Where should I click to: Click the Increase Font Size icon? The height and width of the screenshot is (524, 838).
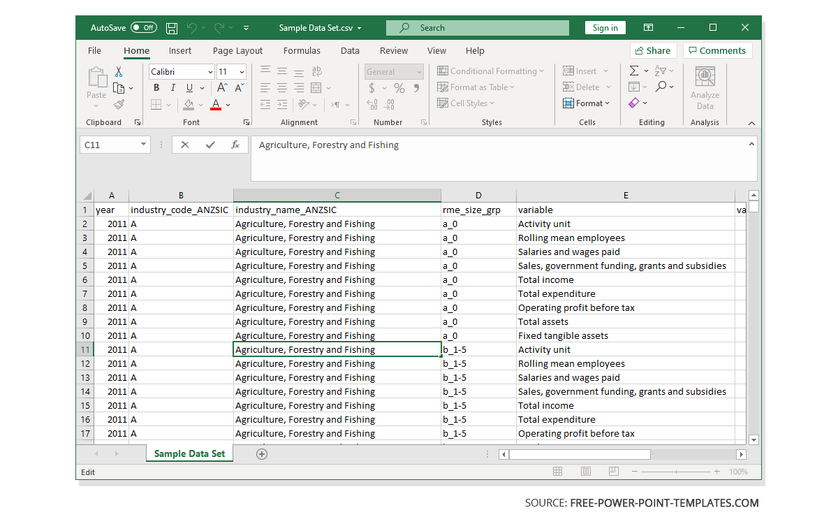221,87
